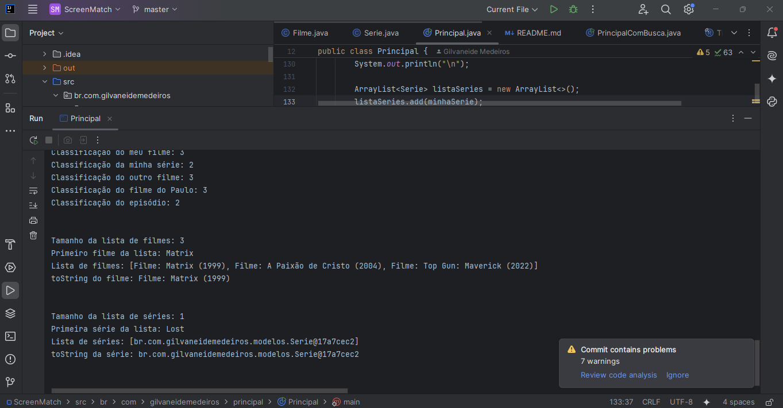Image resolution: width=783 pixels, height=408 pixels.
Task: Go to next highlighted problem arrow
Action: tap(753, 52)
